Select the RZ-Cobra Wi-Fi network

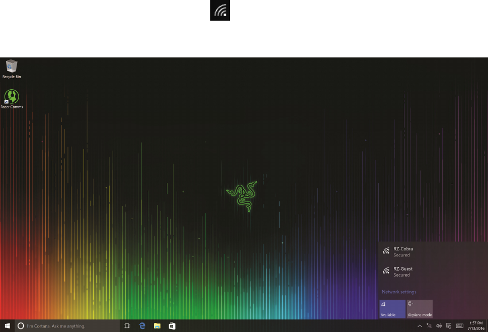pos(433,251)
